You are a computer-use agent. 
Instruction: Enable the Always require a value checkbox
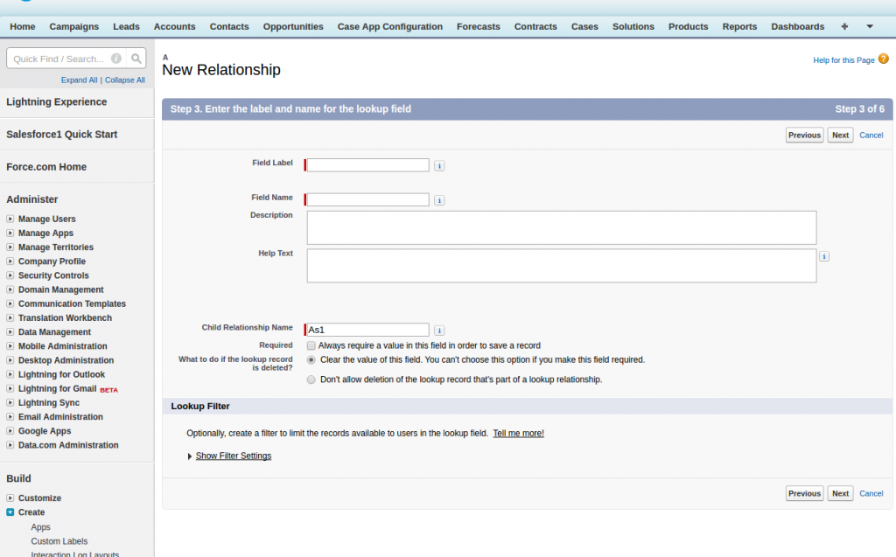click(x=311, y=345)
